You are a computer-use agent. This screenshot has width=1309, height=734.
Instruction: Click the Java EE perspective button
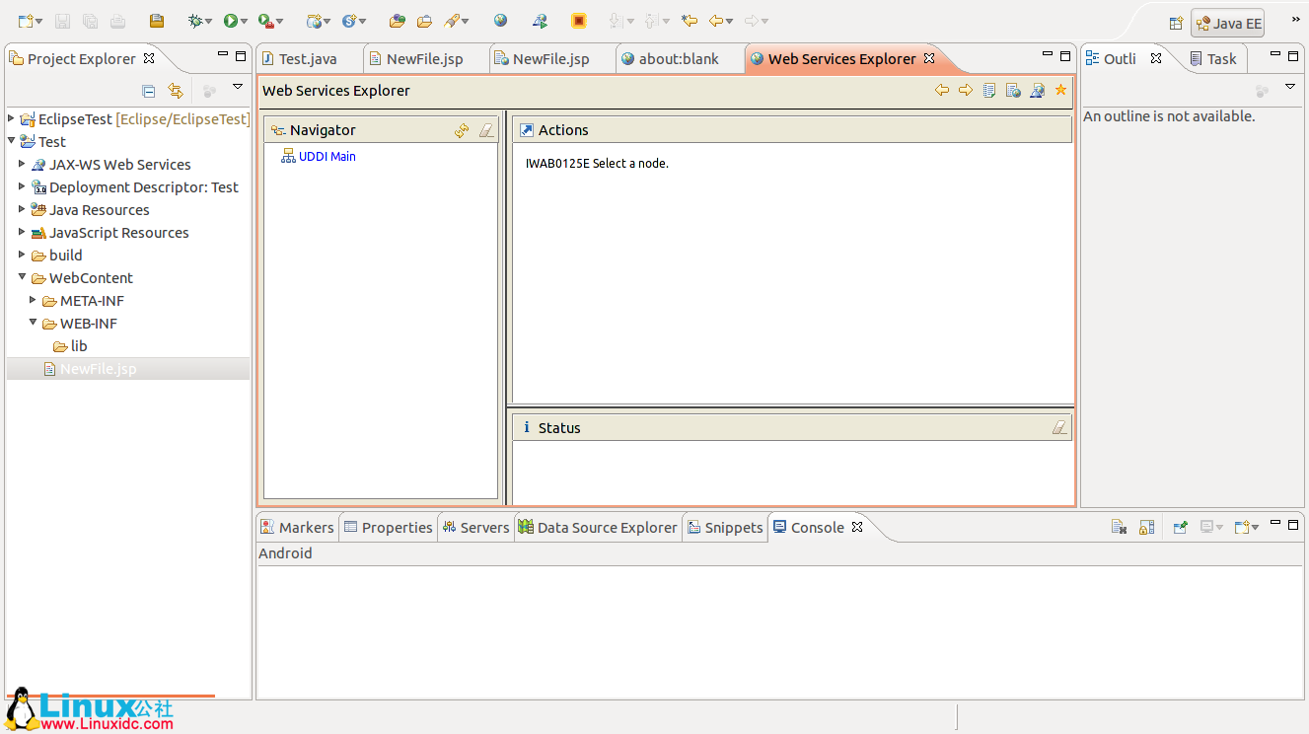1227,24
